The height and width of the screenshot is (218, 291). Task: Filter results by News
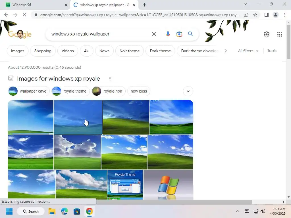pos(104,51)
